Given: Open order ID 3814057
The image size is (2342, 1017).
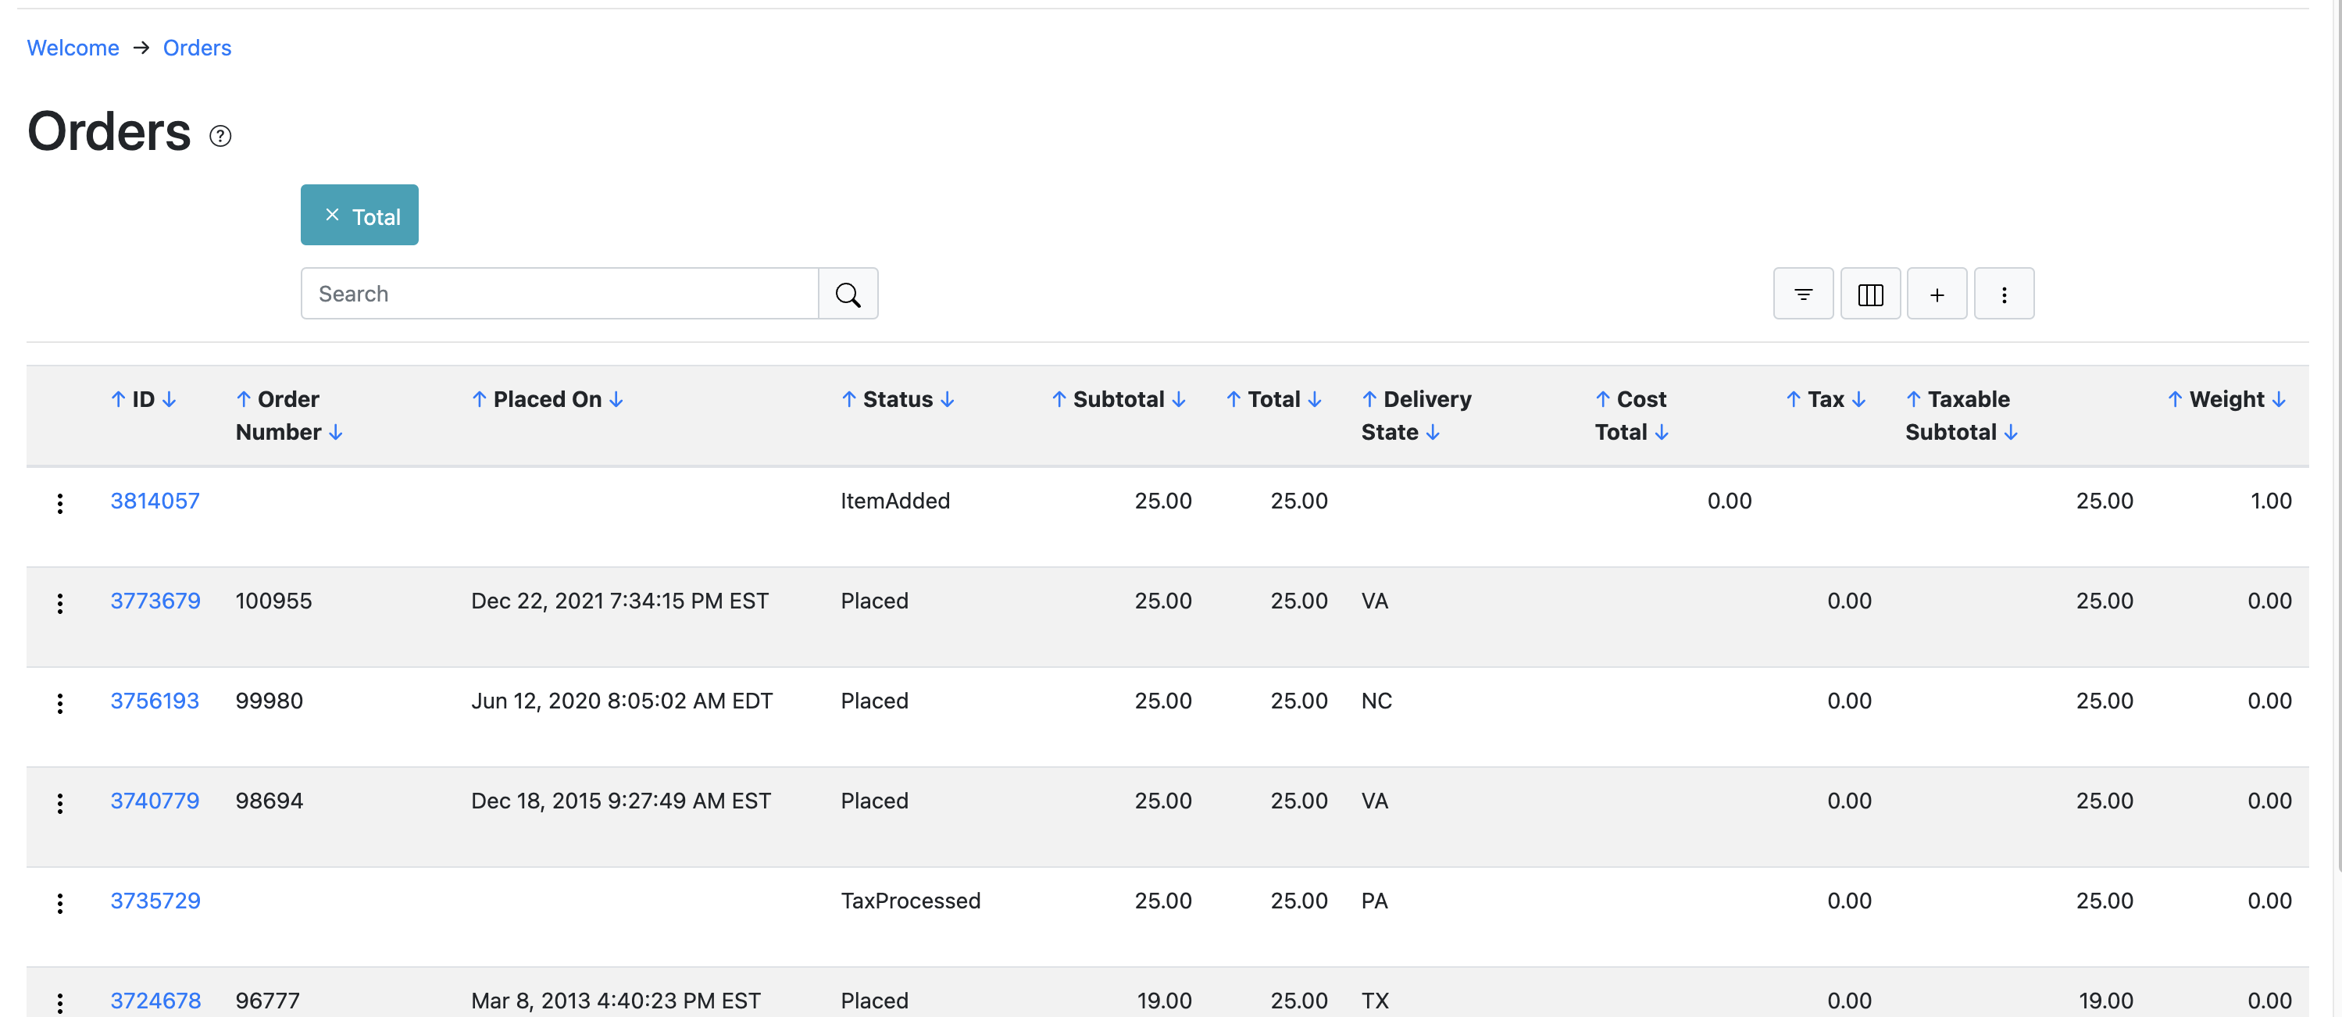Looking at the screenshot, I should [x=155, y=501].
